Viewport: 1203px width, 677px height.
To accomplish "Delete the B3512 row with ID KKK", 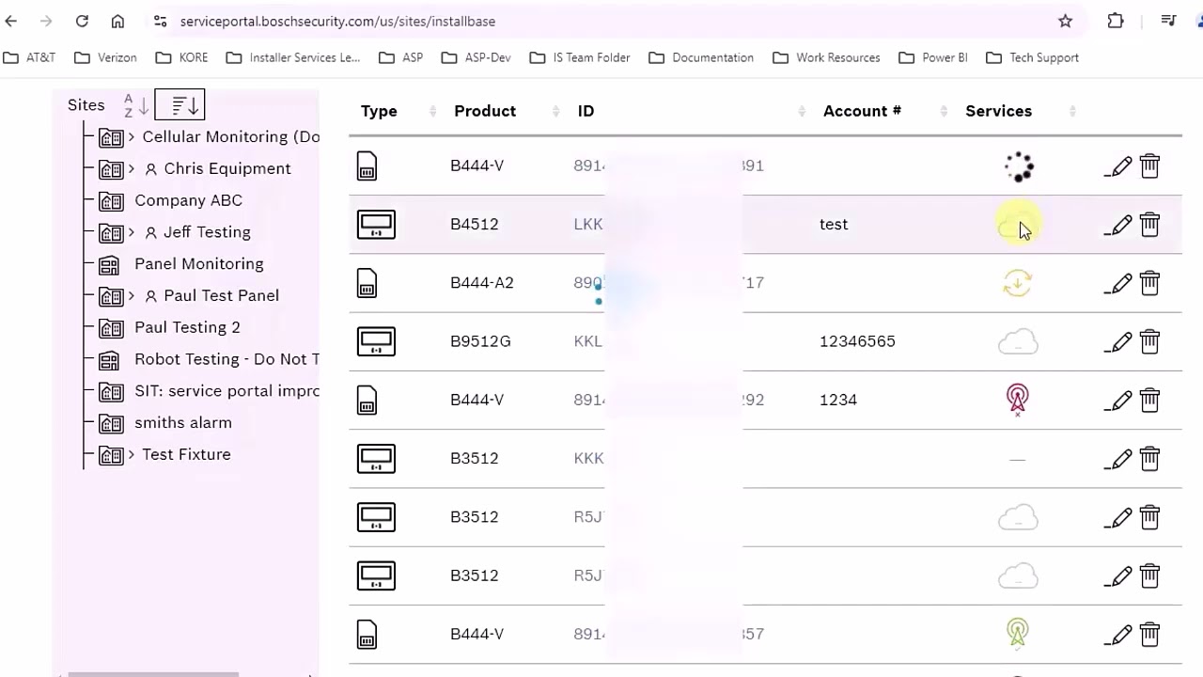I will pos(1149,459).
